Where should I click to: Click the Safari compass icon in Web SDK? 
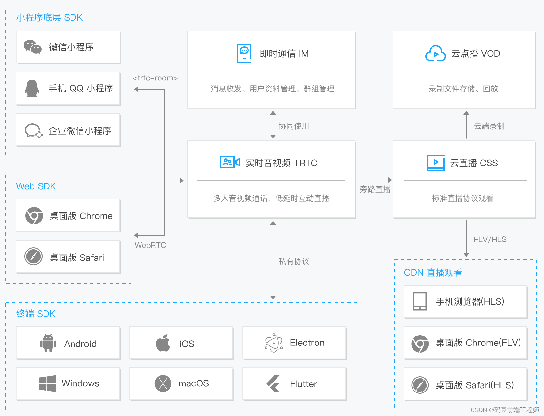(34, 256)
